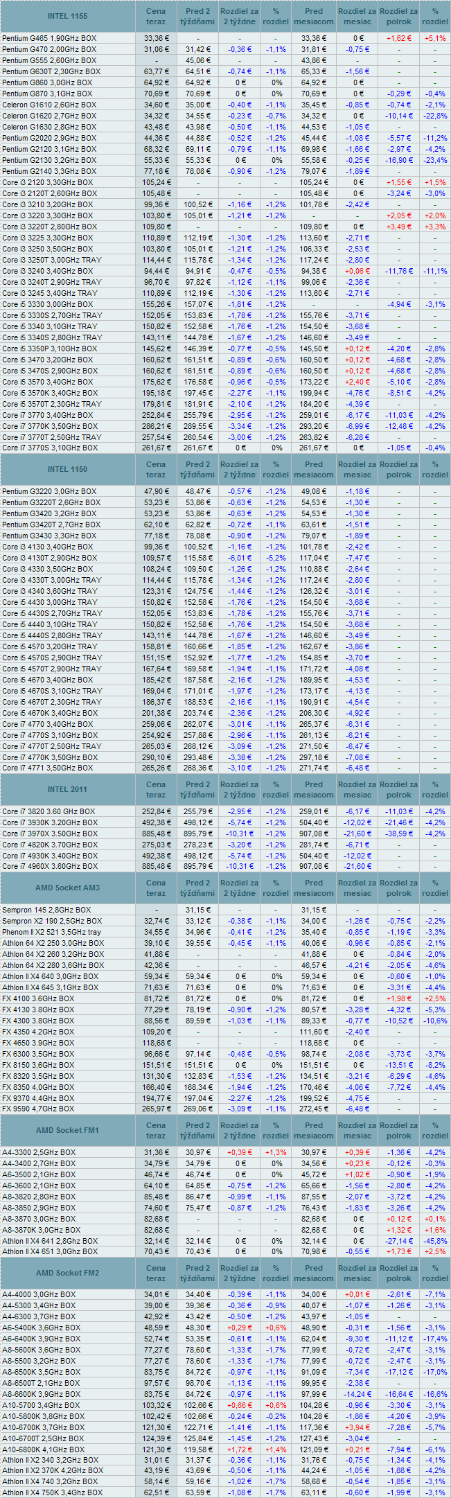Select the Athlon II X4 641 2,8GHz BOX row name
Viewport: 451px width, 1498px height.
click(51, 1241)
